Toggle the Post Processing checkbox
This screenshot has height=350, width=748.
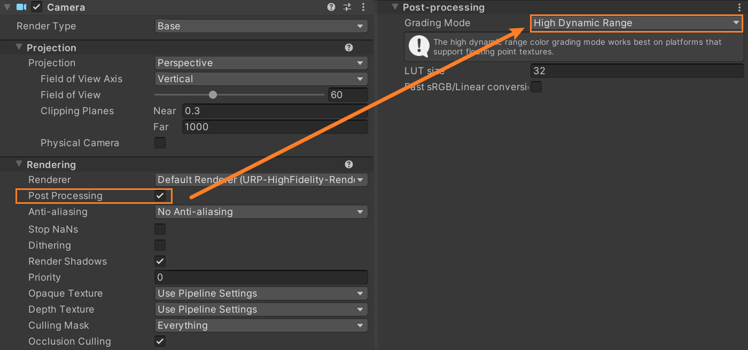click(x=160, y=196)
